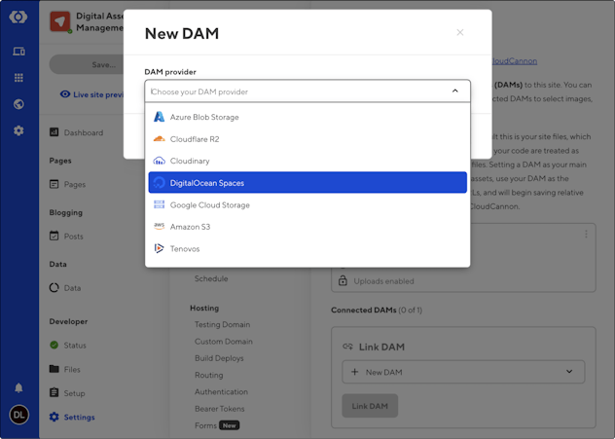Open the gear icon in the blue sidebar

point(18,130)
